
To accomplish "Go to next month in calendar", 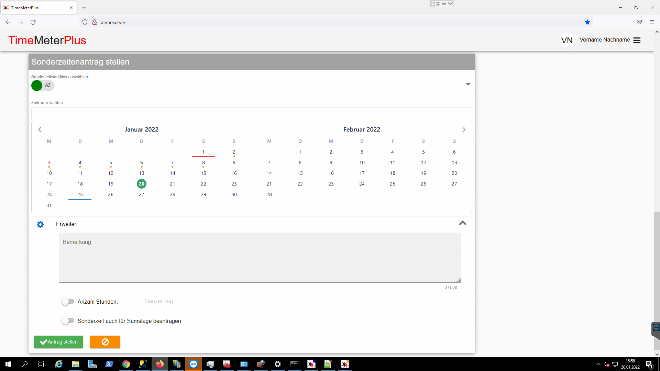I will point(464,130).
